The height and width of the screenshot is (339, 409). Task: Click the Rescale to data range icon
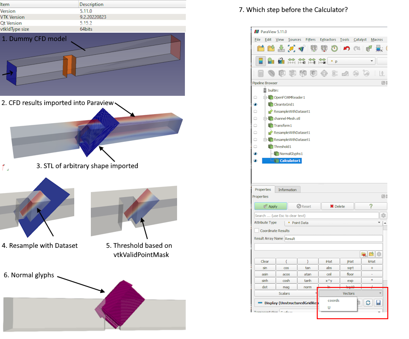[x=291, y=61]
